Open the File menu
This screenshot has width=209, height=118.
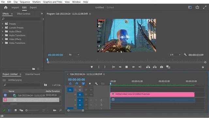point(3,2)
